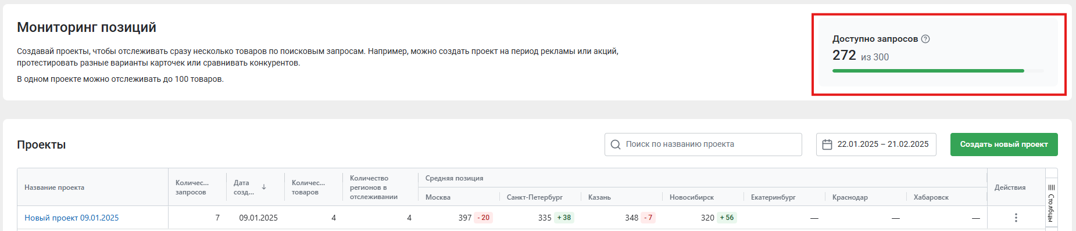Open the 22.01.2025 – 21.02.2025 date picker
This screenshot has height=231, width=1076.
click(x=876, y=145)
